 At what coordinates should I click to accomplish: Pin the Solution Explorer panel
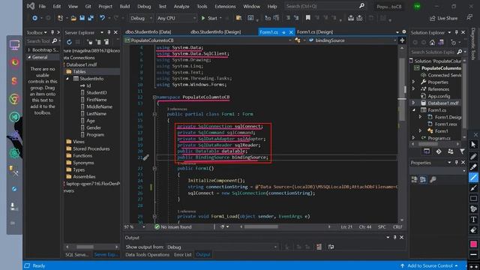coord(456,32)
